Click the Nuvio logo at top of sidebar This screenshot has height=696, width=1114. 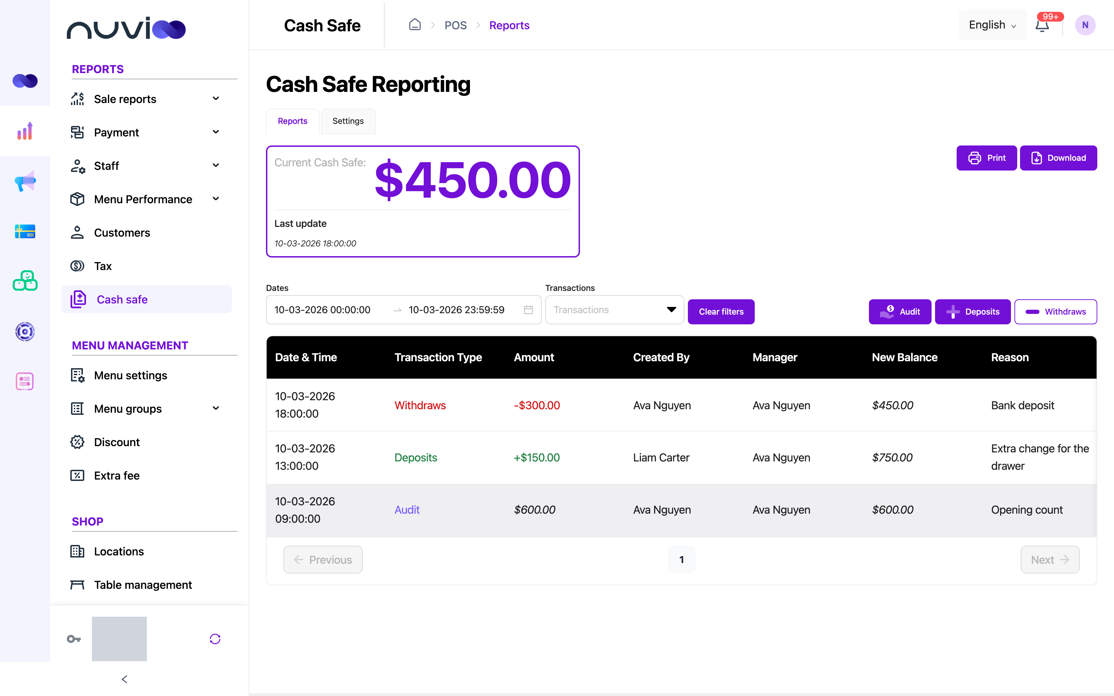(x=126, y=28)
